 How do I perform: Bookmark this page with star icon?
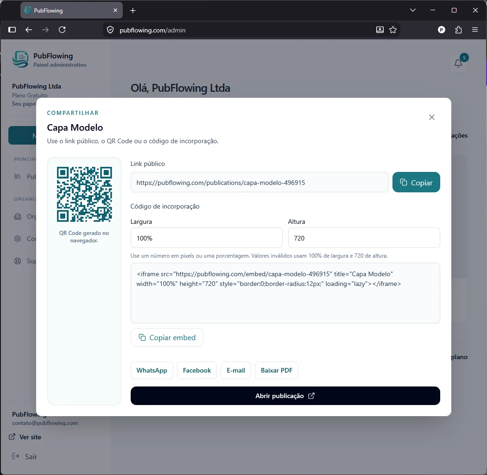pyautogui.click(x=393, y=30)
